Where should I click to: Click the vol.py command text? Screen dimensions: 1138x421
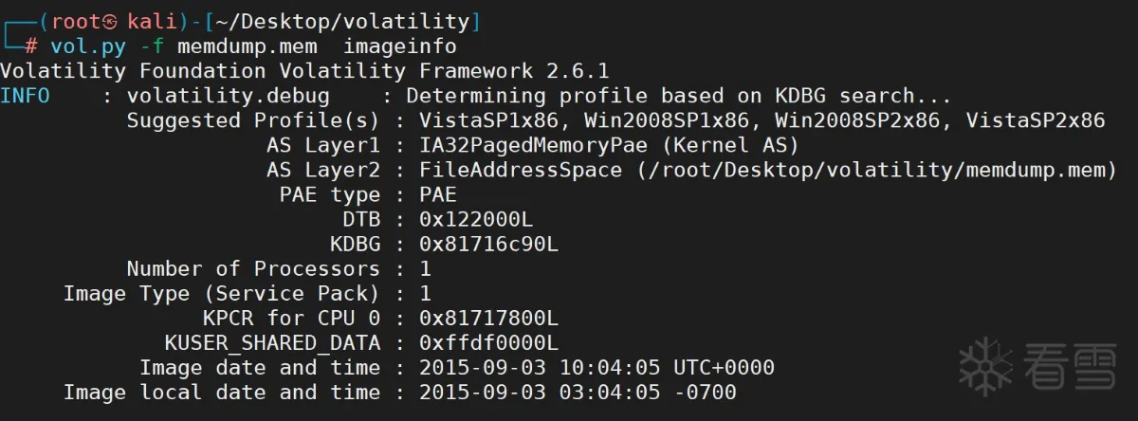click(88, 46)
